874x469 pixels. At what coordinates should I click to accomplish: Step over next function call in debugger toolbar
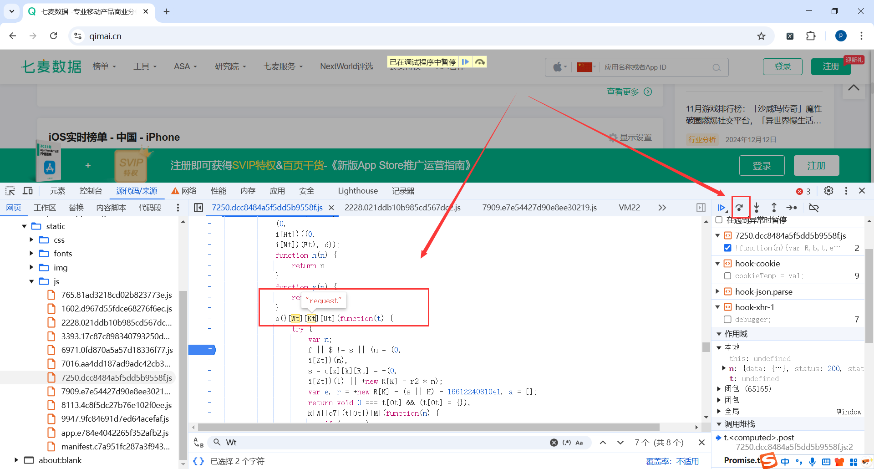click(x=740, y=208)
